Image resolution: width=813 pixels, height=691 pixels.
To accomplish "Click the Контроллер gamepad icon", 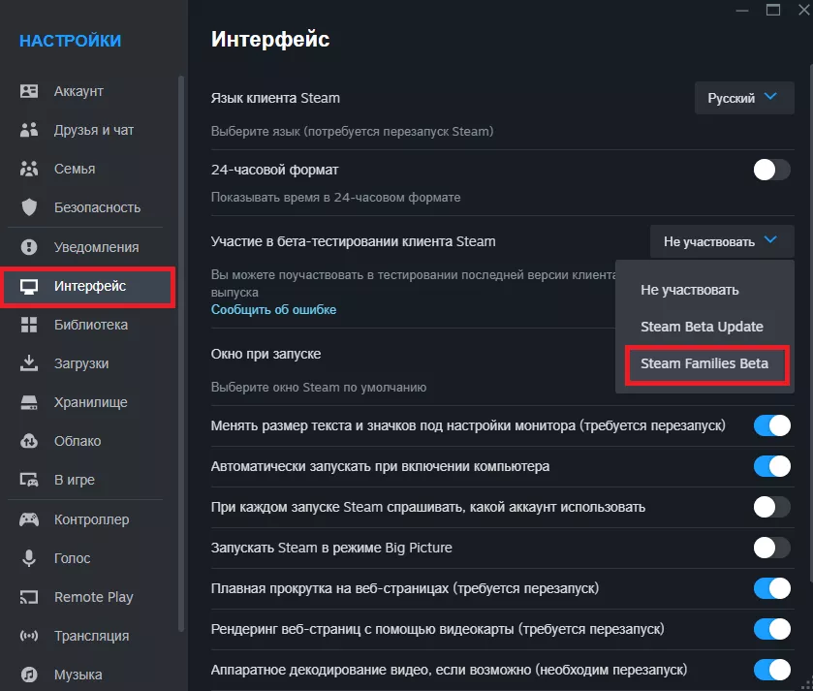I will (x=29, y=519).
